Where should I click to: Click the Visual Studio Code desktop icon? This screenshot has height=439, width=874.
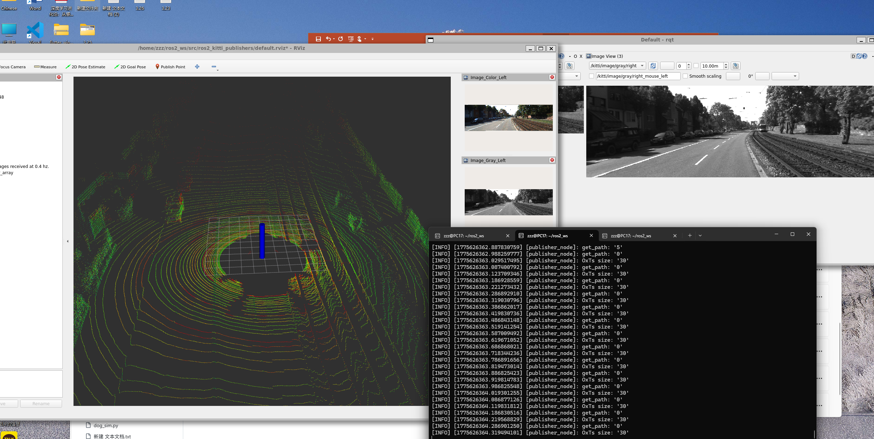[x=35, y=33]
